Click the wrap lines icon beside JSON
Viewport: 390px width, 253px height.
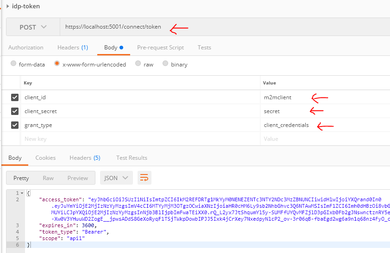pyautogui.click(x=145, y=178)
